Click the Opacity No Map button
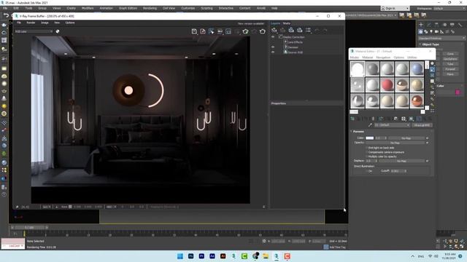Screen dimensions: 467x262 (x=395, y=143)
